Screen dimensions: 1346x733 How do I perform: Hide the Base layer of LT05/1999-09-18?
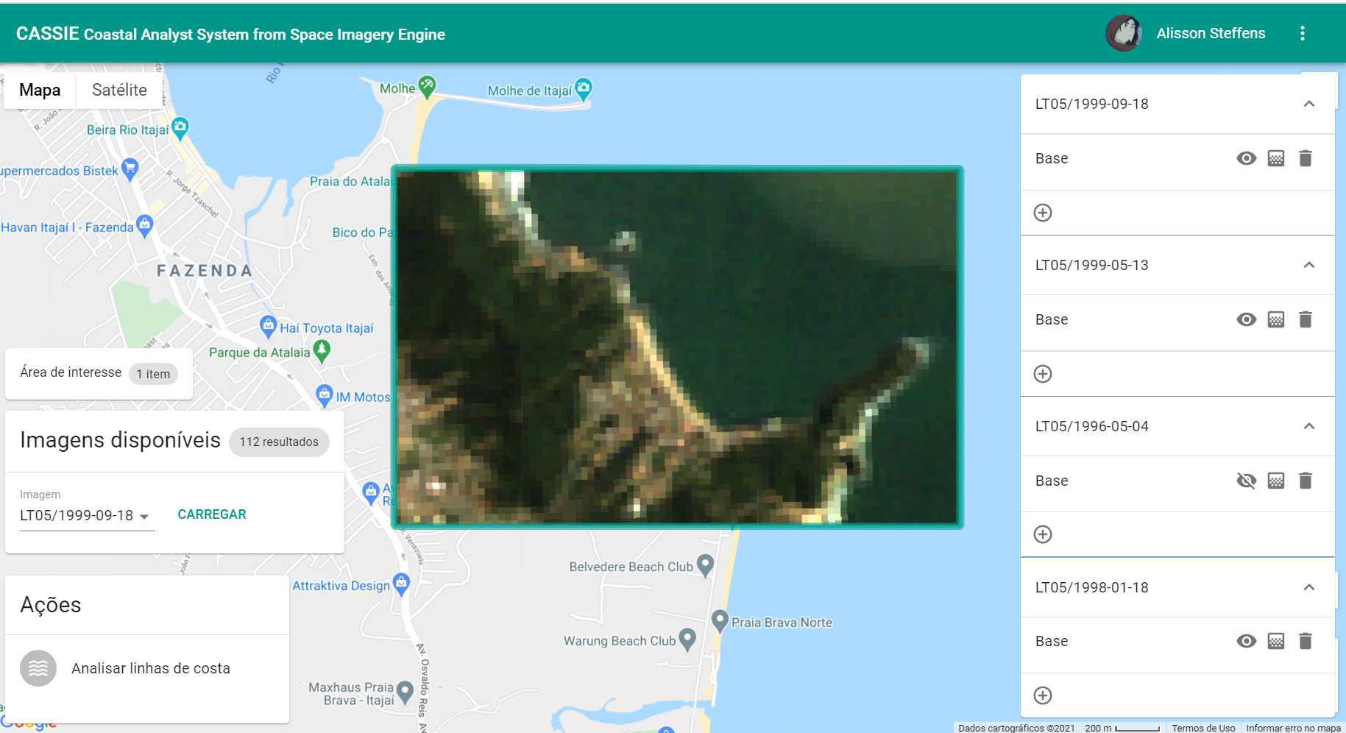(1246, 158)
